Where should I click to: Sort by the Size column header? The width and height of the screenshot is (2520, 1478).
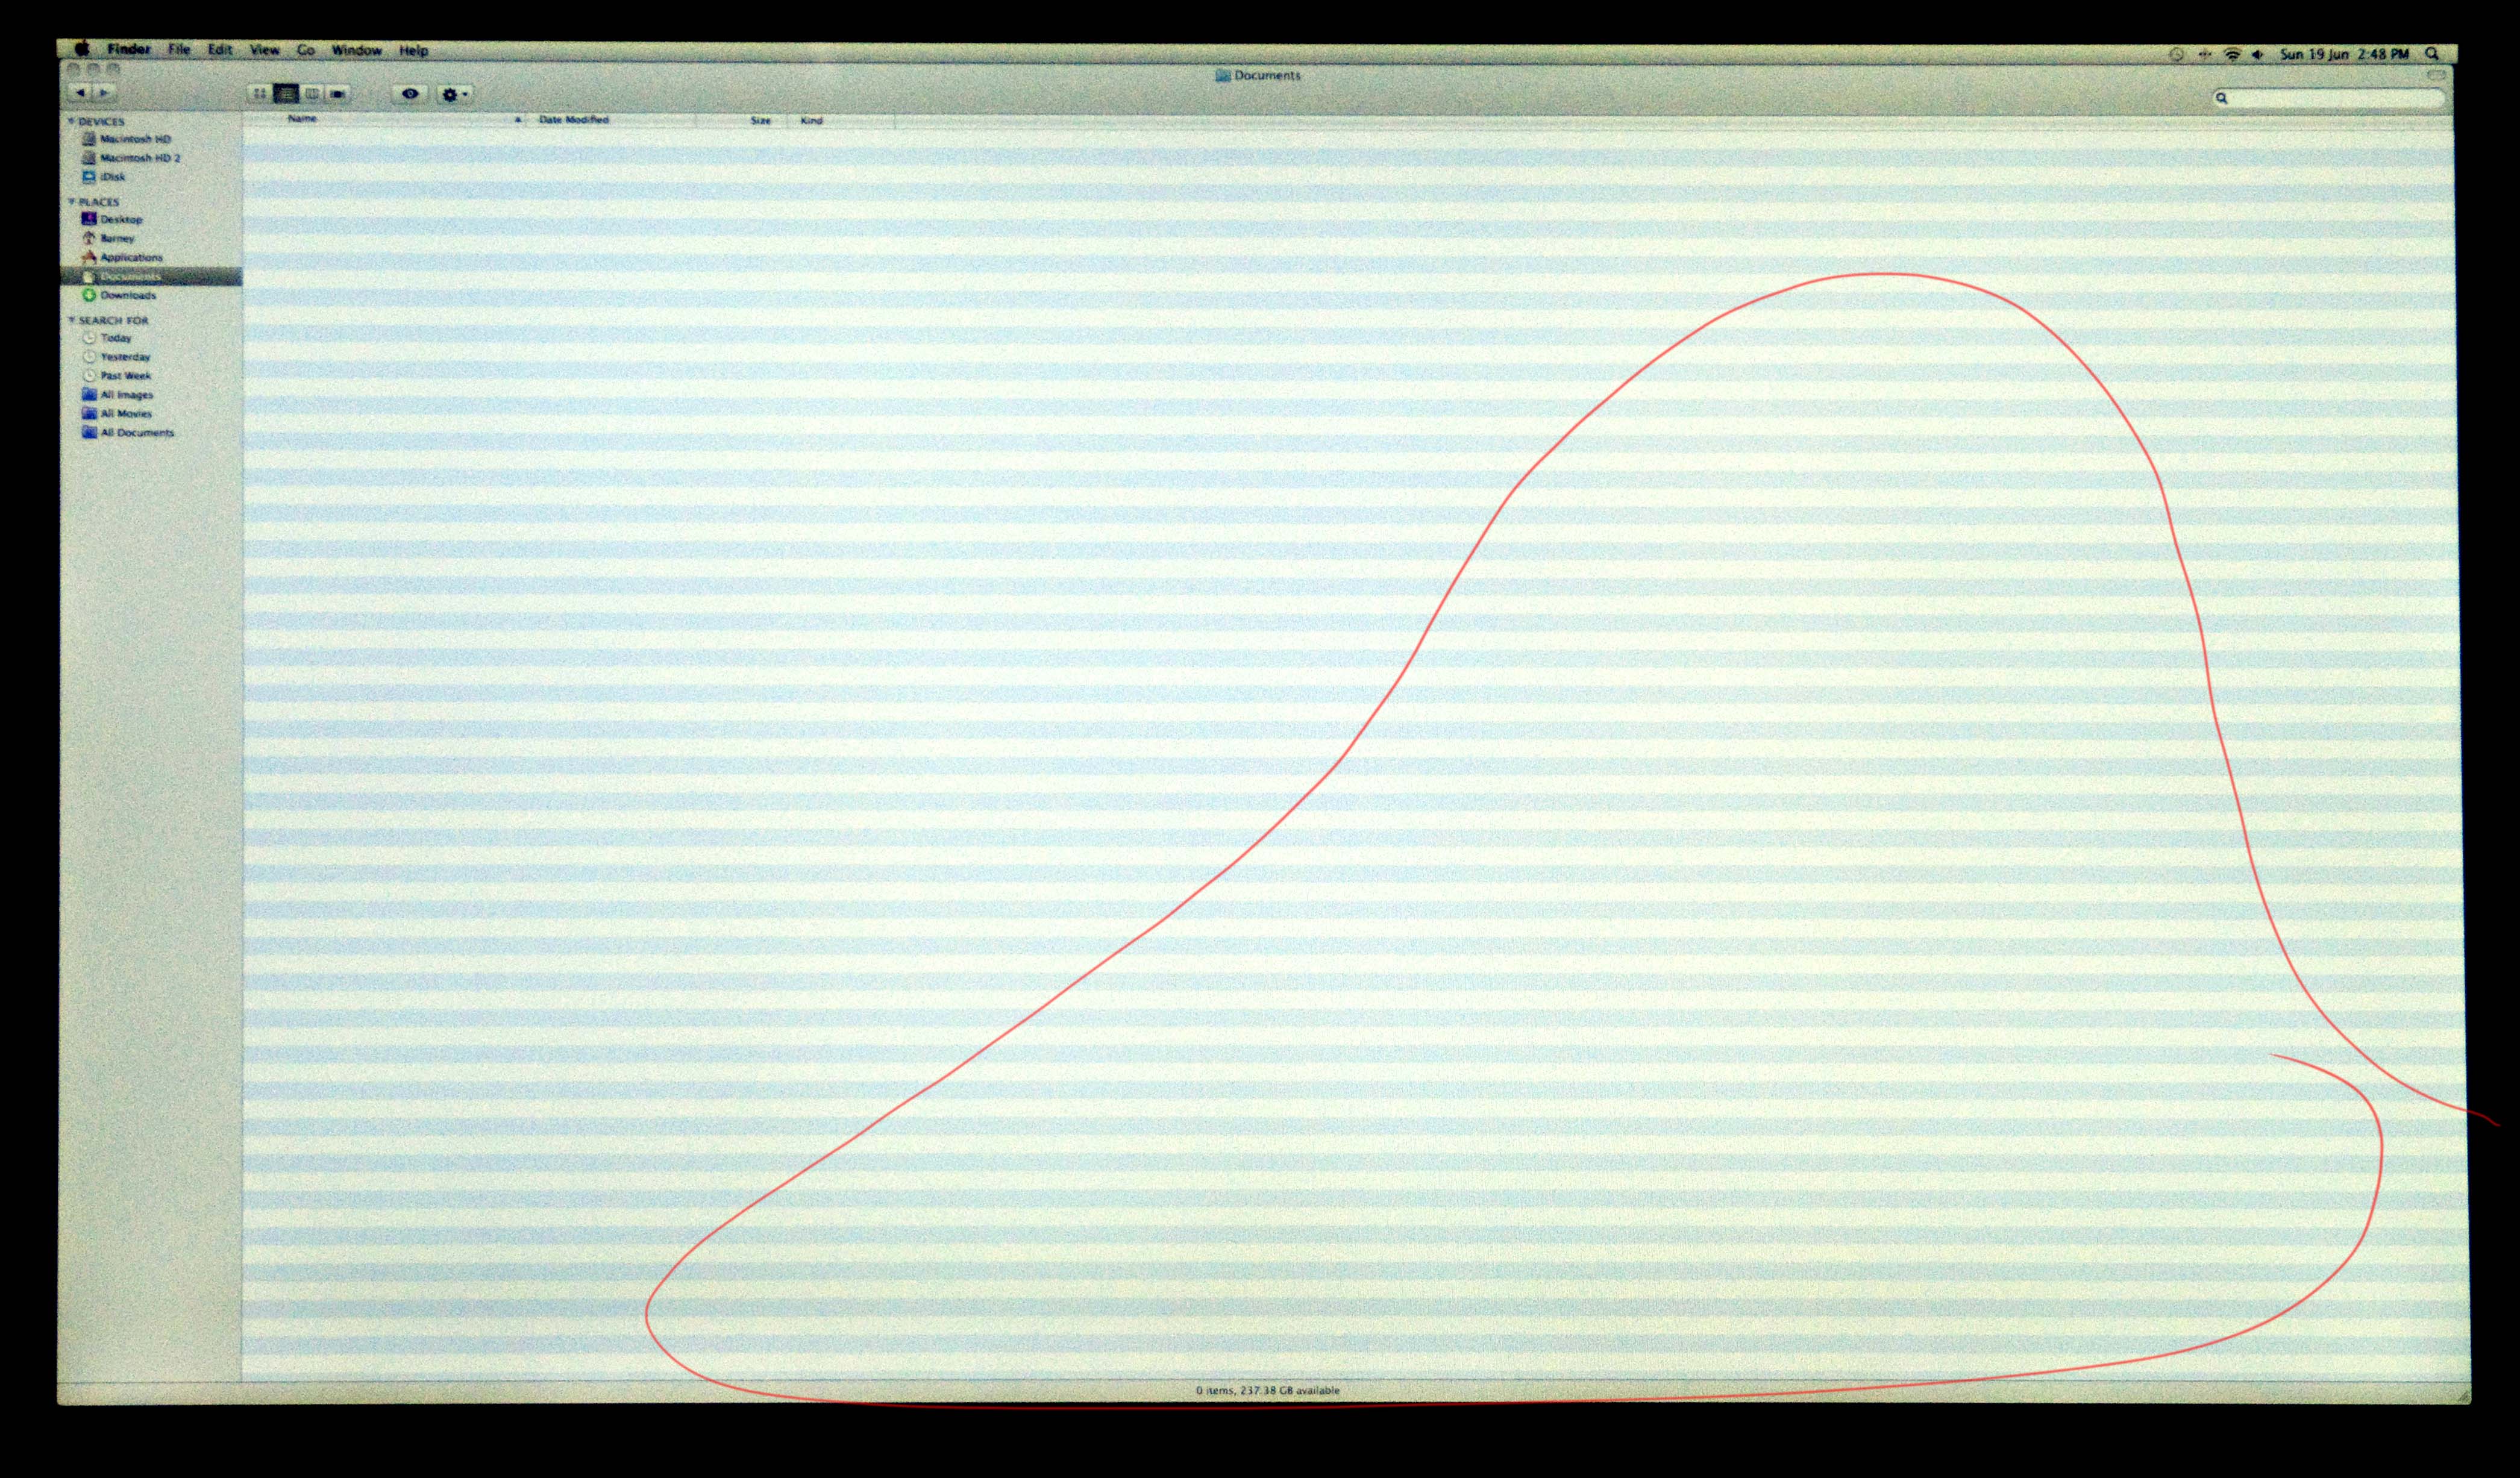(x=742, y=121)
